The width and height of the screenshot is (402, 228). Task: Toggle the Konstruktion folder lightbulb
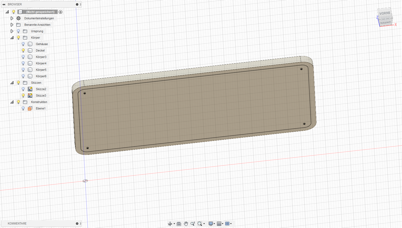click(19, 102)
